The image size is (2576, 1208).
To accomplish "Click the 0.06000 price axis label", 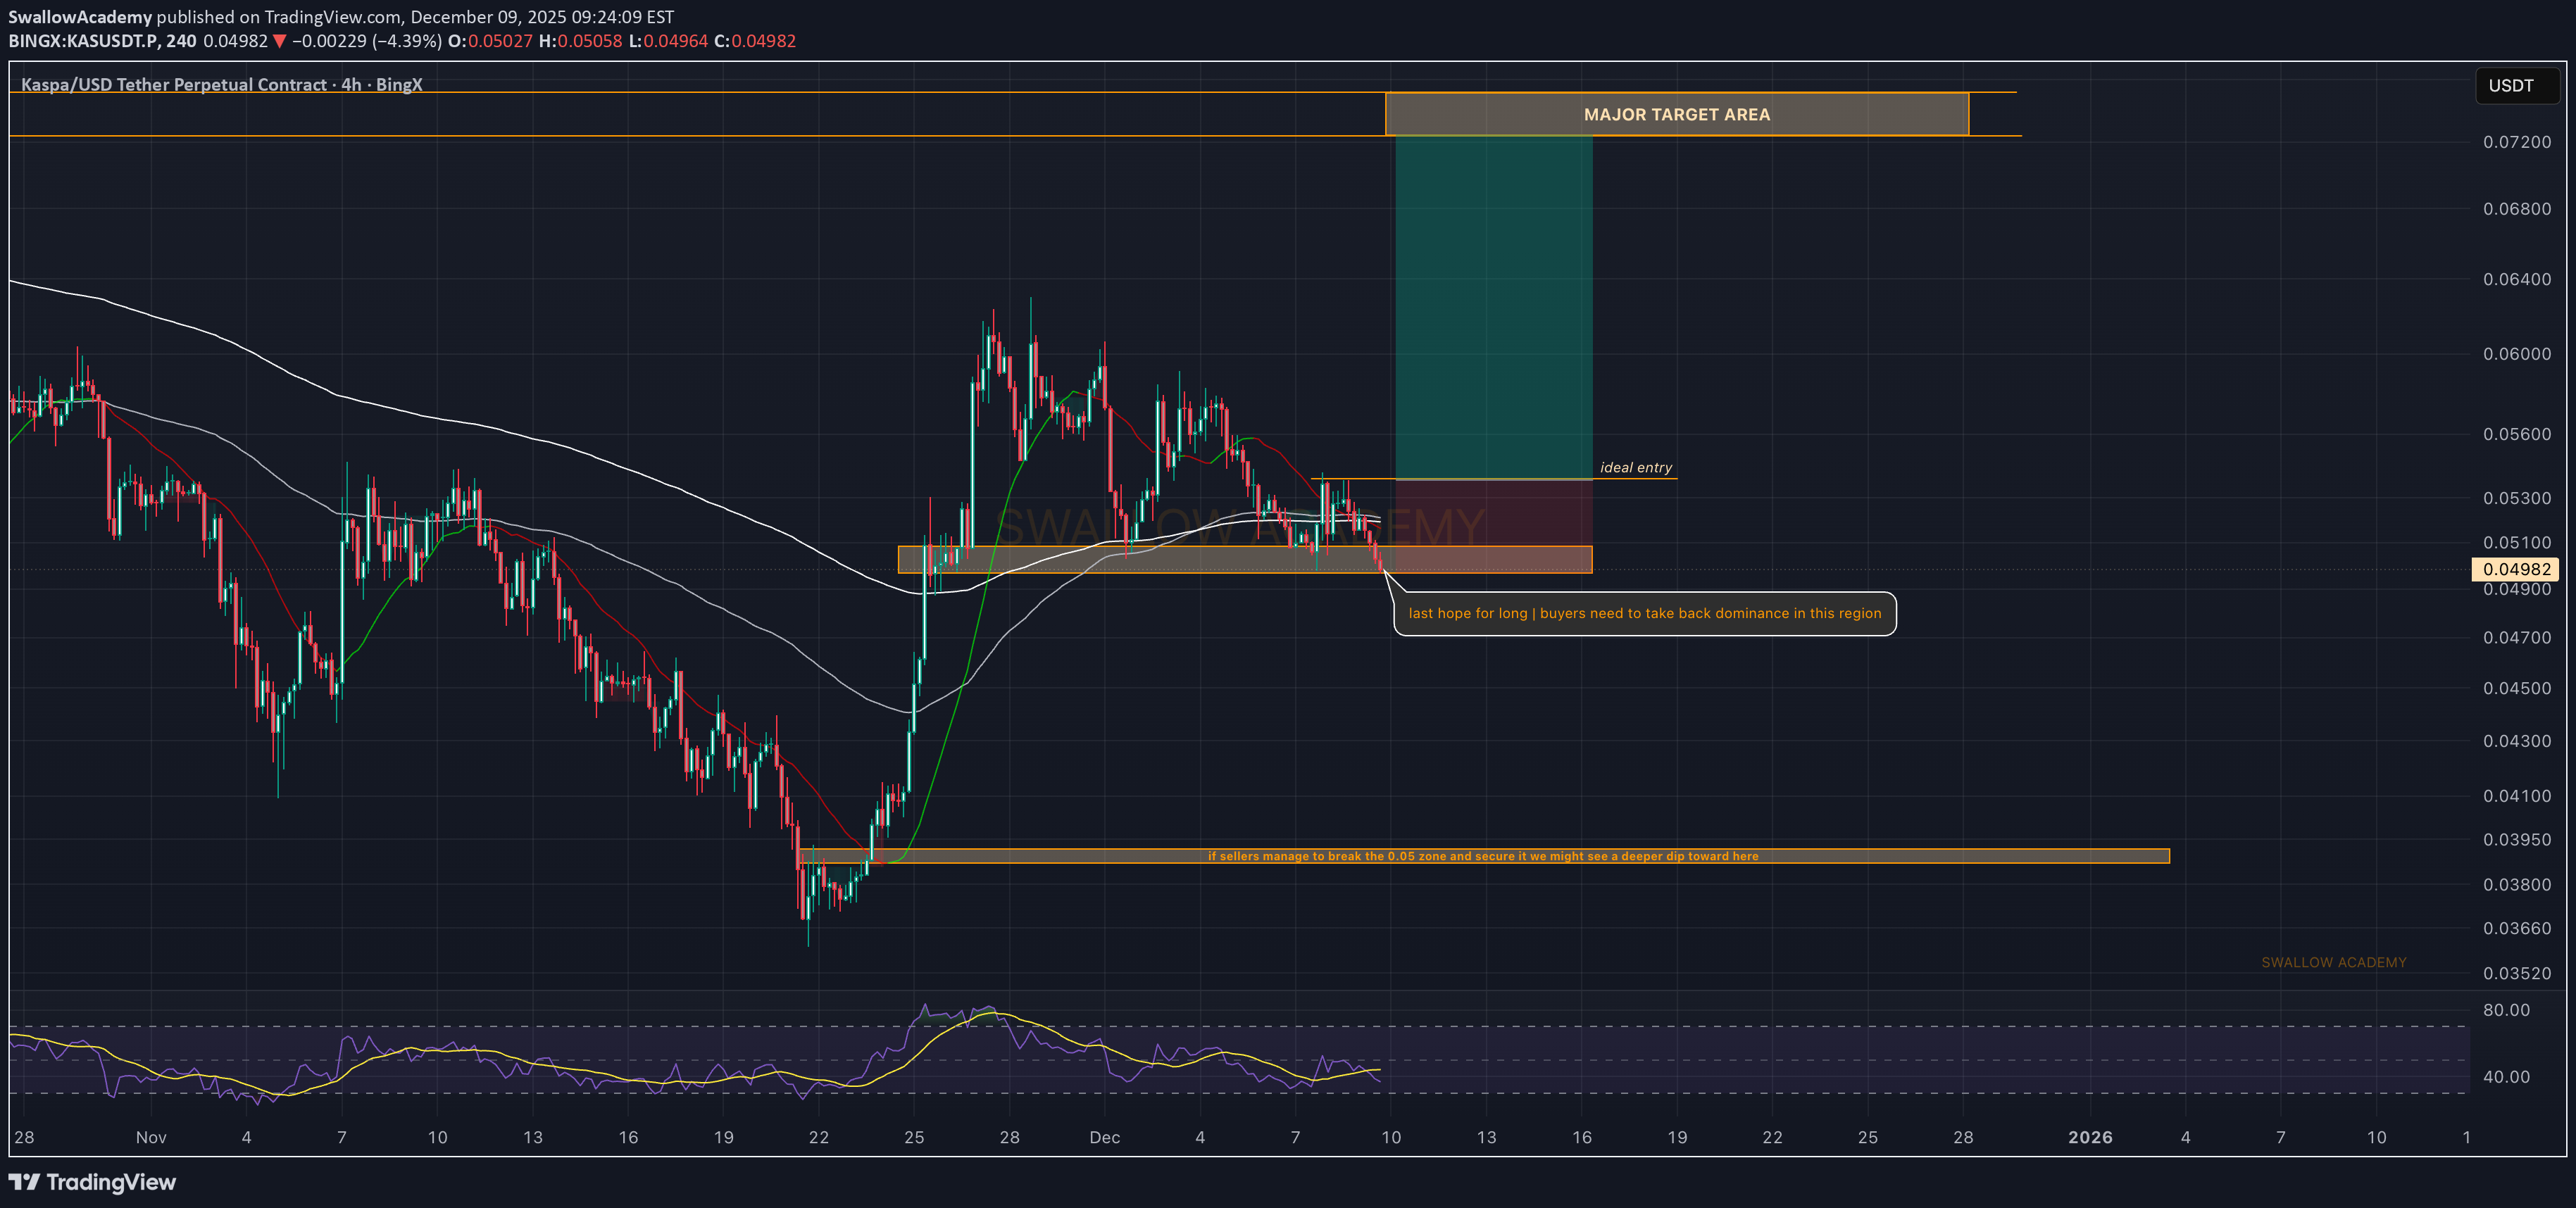I will tap(2516, 354).
